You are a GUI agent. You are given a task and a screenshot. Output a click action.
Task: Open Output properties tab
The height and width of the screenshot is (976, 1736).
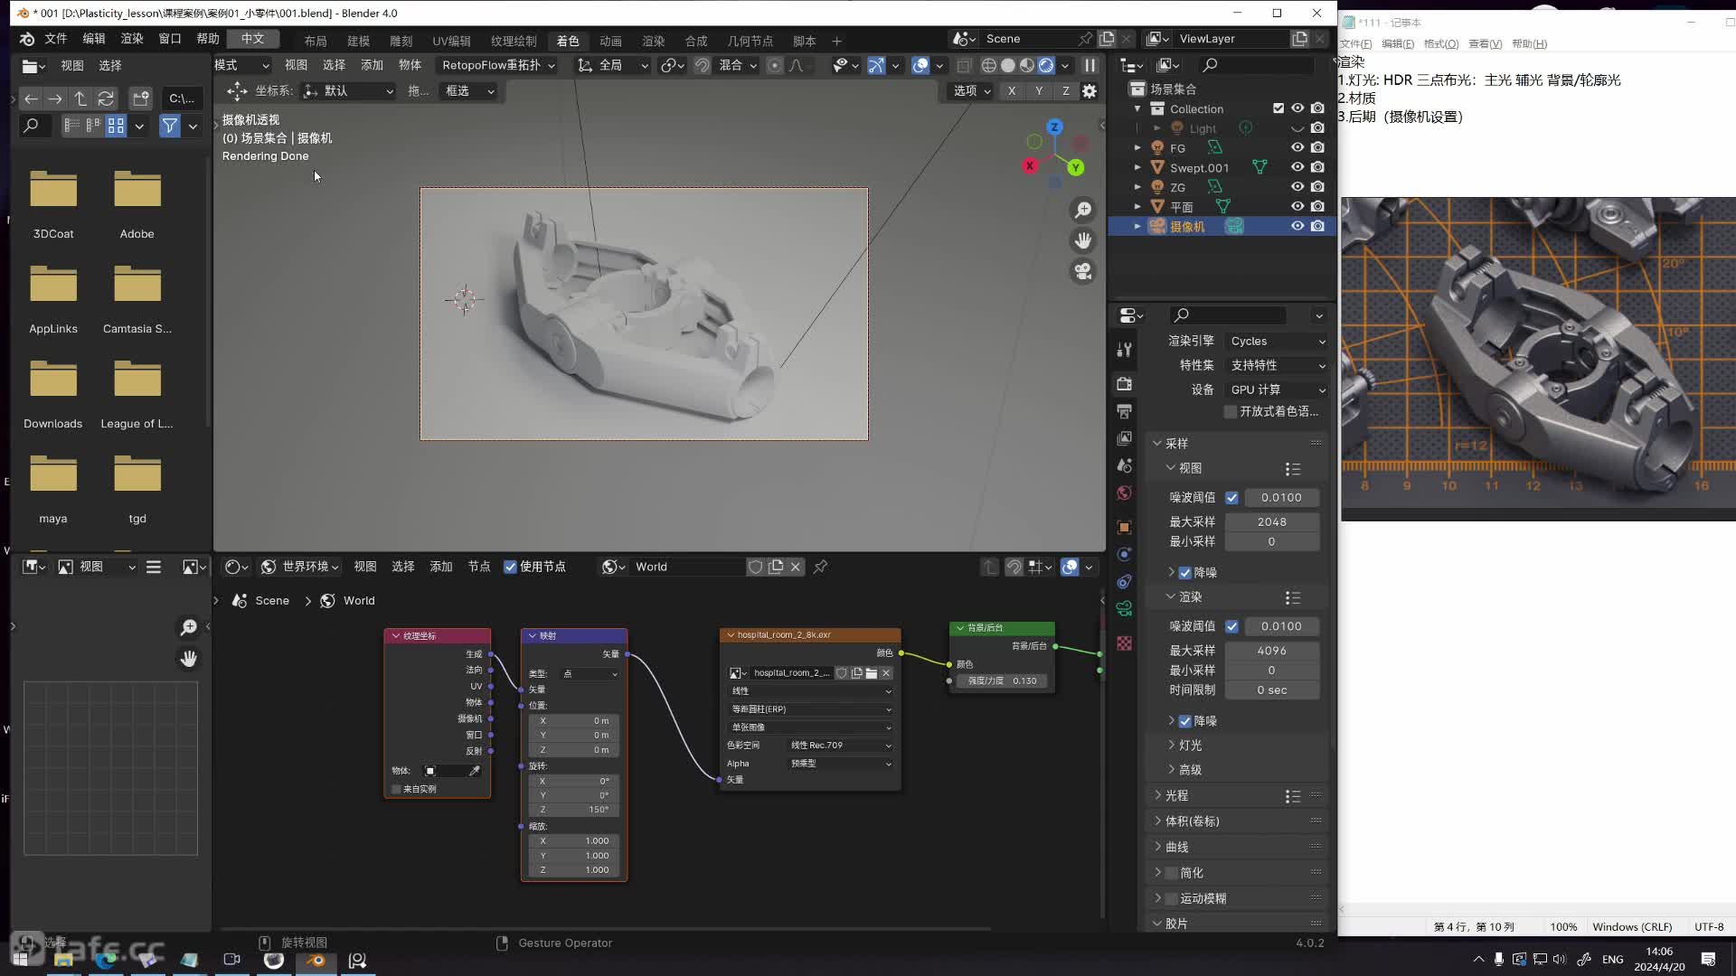tap(1124, 411)
